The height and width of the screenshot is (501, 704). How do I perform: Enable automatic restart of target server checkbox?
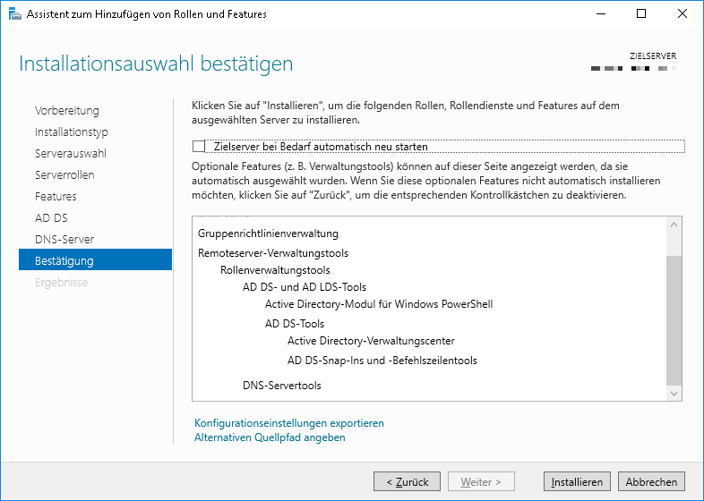point(199,147)
